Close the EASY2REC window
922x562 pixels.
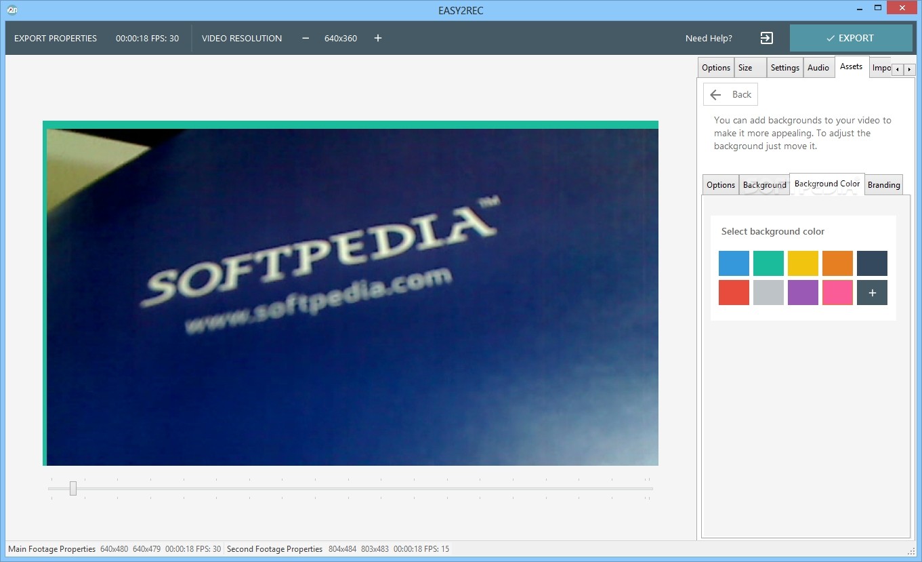coord(903,8)
